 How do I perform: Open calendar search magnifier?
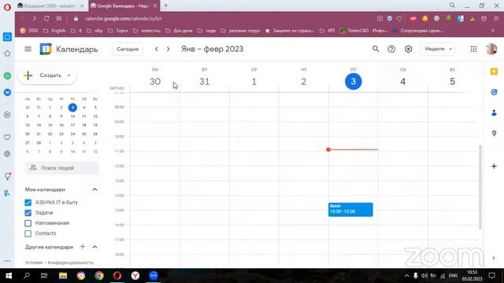[x=376, y=49]
